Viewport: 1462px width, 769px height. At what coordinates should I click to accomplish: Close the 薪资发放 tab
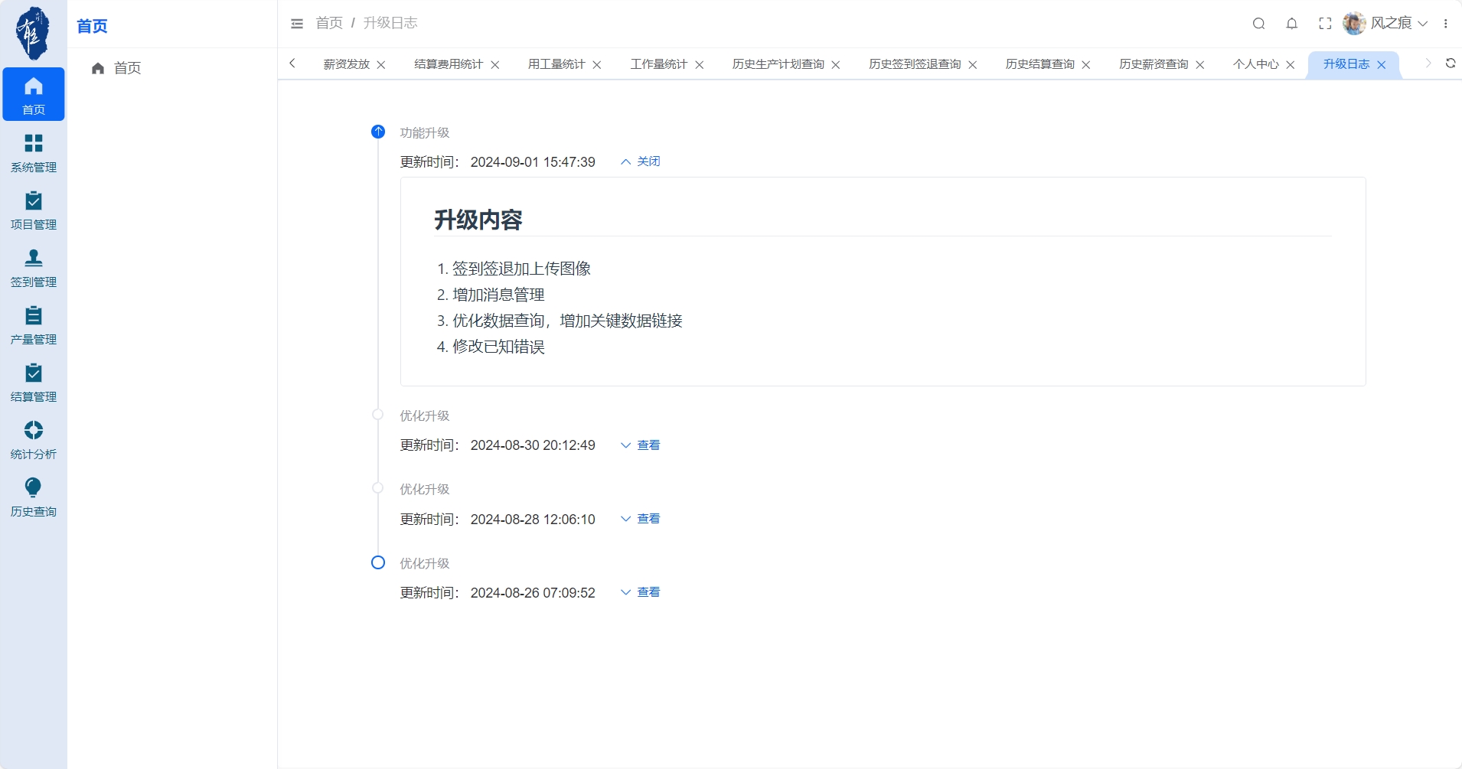[381, 65]
